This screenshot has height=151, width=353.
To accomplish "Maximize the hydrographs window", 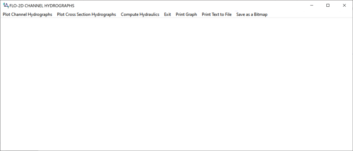I will click(328, 6).
